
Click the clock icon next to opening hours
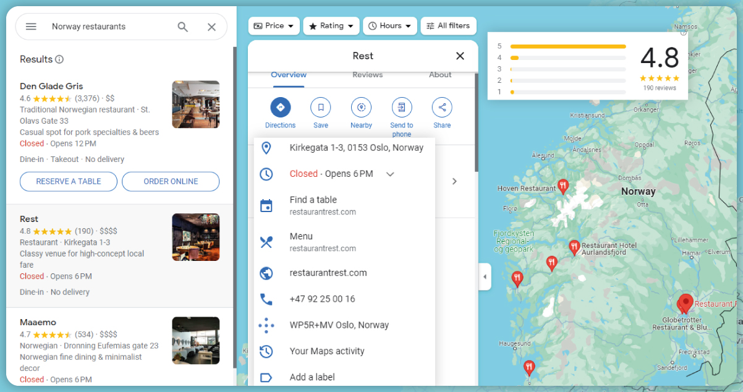coord(266,174)
